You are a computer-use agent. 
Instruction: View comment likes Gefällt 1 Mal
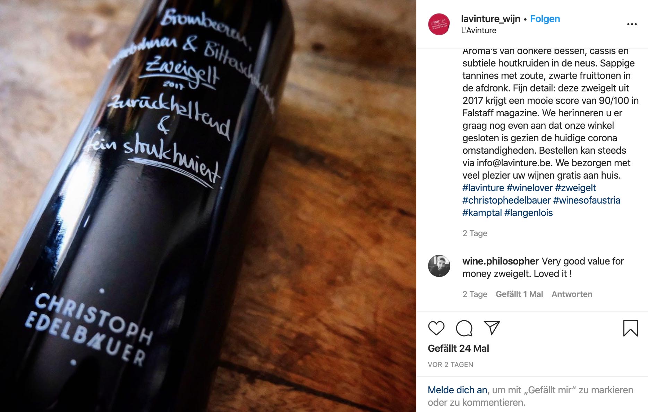pos(519,294)
